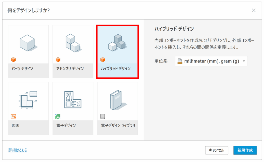Close the 何をデザインしますか? dialog
Image resolution: width=264 pixels, height=162 pixels.
254,10
